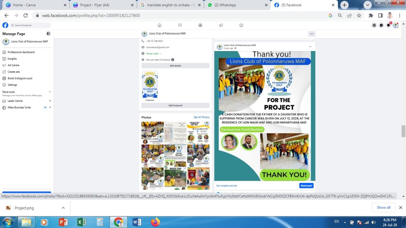Viewport: 406px width, 228px height.
Task: Collapse the More tools section
Action: click(50, 92)
